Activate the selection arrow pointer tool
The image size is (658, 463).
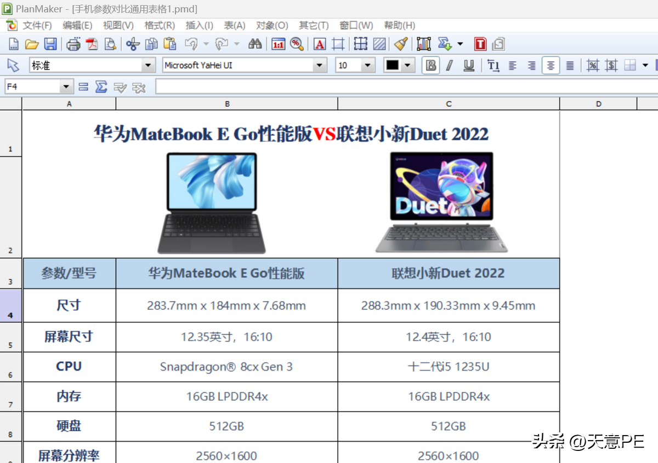13,66
